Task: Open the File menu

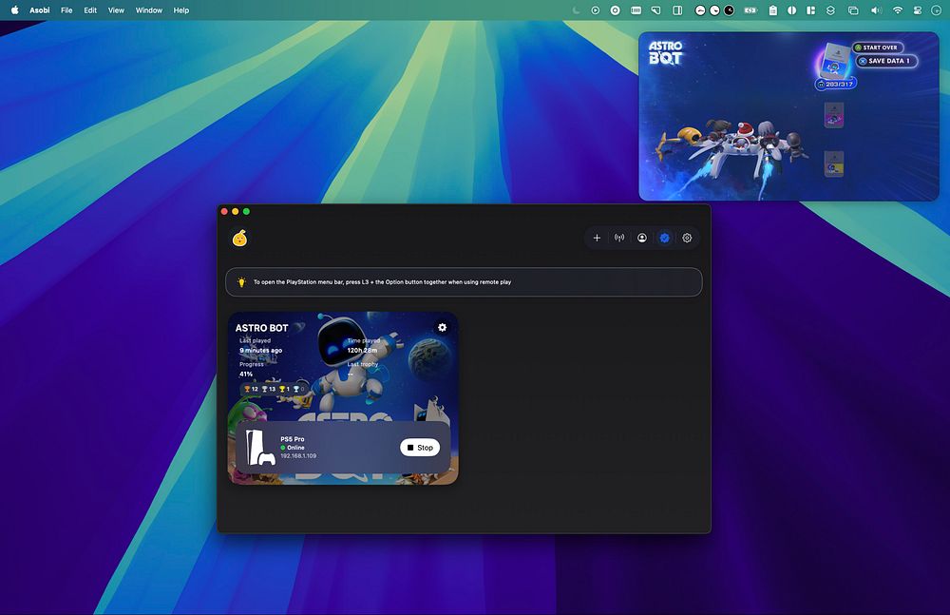Action: 66,10
